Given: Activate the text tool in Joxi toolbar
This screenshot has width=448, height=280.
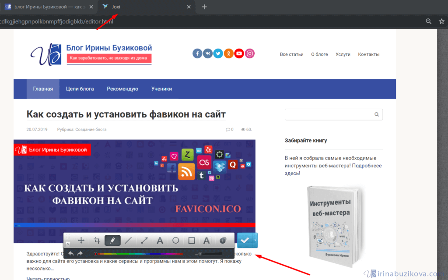Looking at the screenshot, I should [160, 240].
